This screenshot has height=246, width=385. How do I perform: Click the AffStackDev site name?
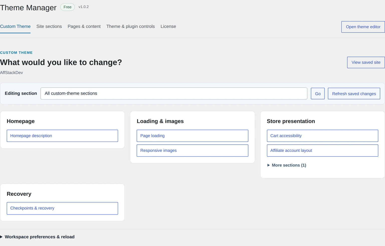(x=12, y=73)
